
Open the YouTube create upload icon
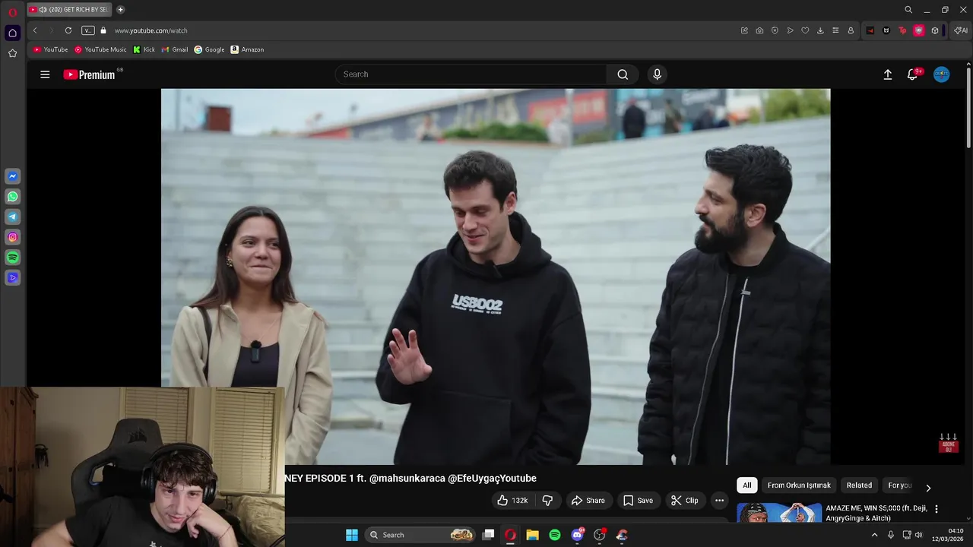coord(887,74)
